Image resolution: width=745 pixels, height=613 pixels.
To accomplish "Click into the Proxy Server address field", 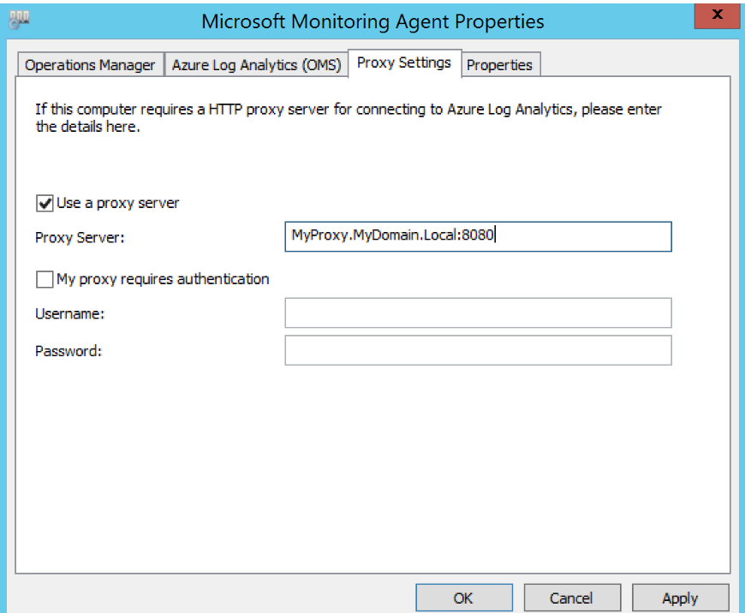I will [x=478, y=236].
